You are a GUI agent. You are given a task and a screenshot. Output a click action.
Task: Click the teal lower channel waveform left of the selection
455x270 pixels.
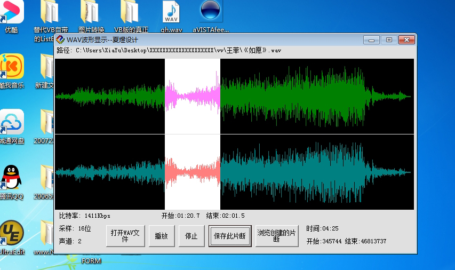click(x=107, y=172)
